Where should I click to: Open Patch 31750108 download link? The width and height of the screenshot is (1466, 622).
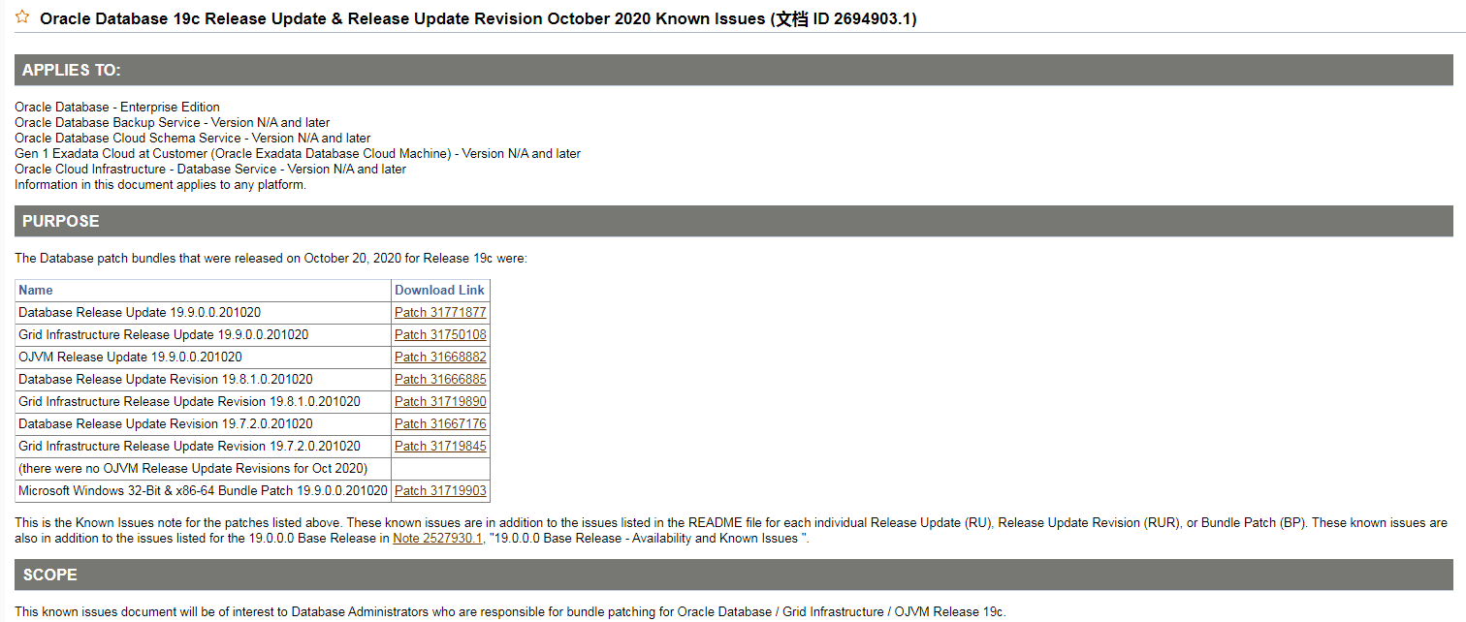click(440, 334)
